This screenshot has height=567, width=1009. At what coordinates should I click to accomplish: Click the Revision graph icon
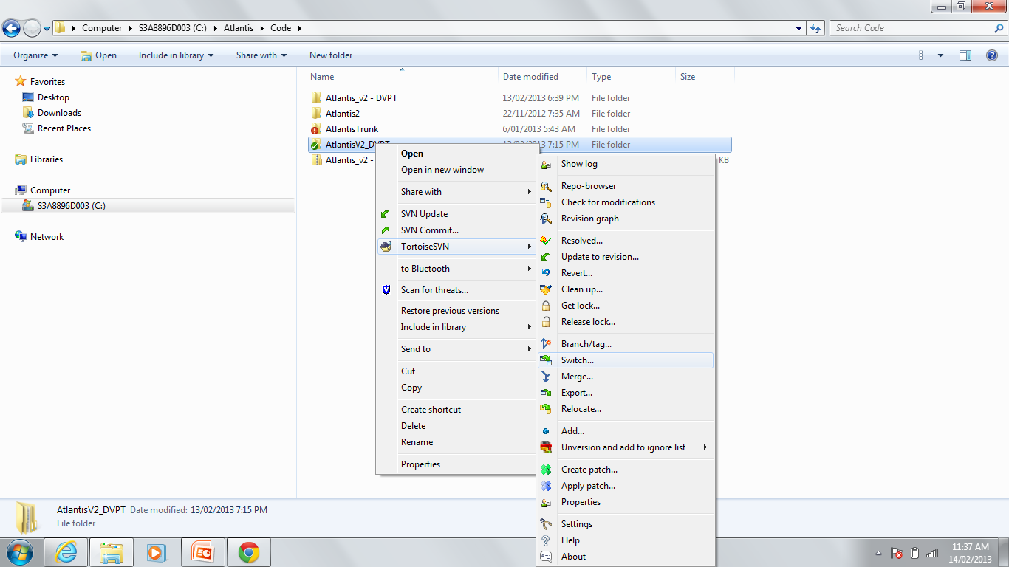pos(546,219)
